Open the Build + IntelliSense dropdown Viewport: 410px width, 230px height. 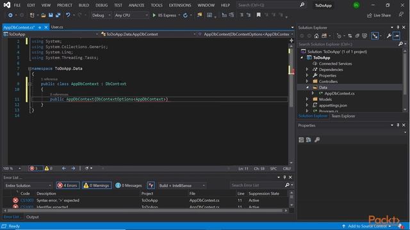click(x=182, y=185)
